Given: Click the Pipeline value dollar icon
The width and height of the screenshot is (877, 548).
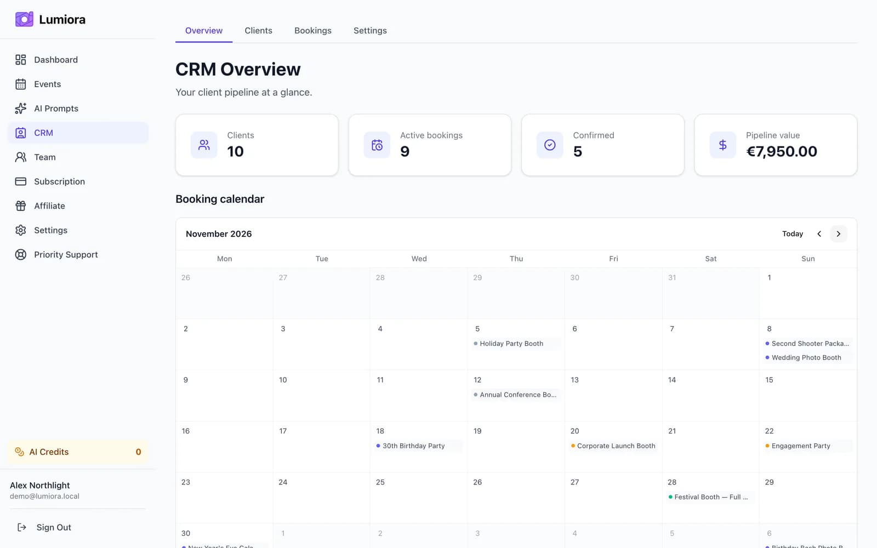Looking at the screenshot, I should (x=723, y=145).
